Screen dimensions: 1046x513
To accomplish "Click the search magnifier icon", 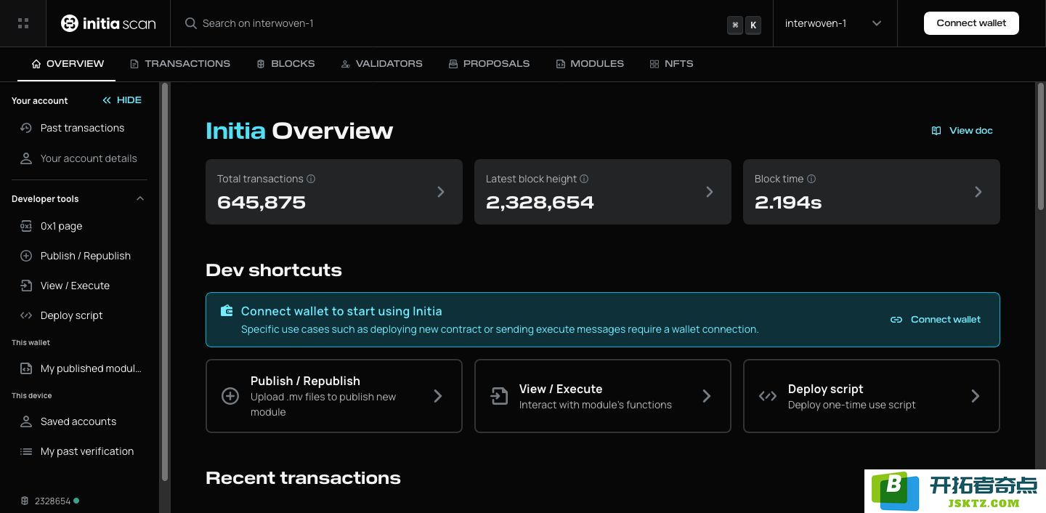I will (x=191, y=23).
